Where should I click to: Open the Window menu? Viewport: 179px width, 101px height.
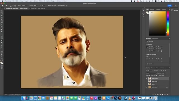coord(59,1)
